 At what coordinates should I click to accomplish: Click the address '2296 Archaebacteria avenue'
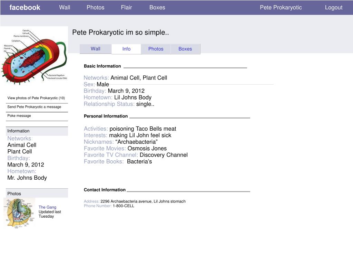(x=127, y=201)
